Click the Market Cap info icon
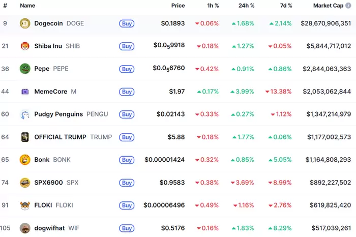356x237 pixels. coord(348,6)
